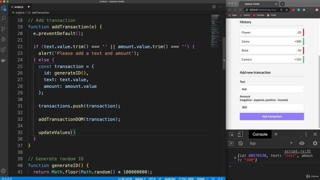The height and width of the screenshot is (180, 320).
Task: Open the Explorer view in VS Code
Action: coord(3,8)
